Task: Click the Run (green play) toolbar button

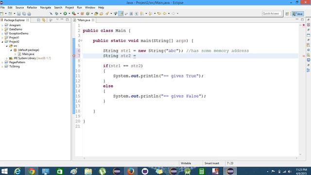Action: click(65, 14)
